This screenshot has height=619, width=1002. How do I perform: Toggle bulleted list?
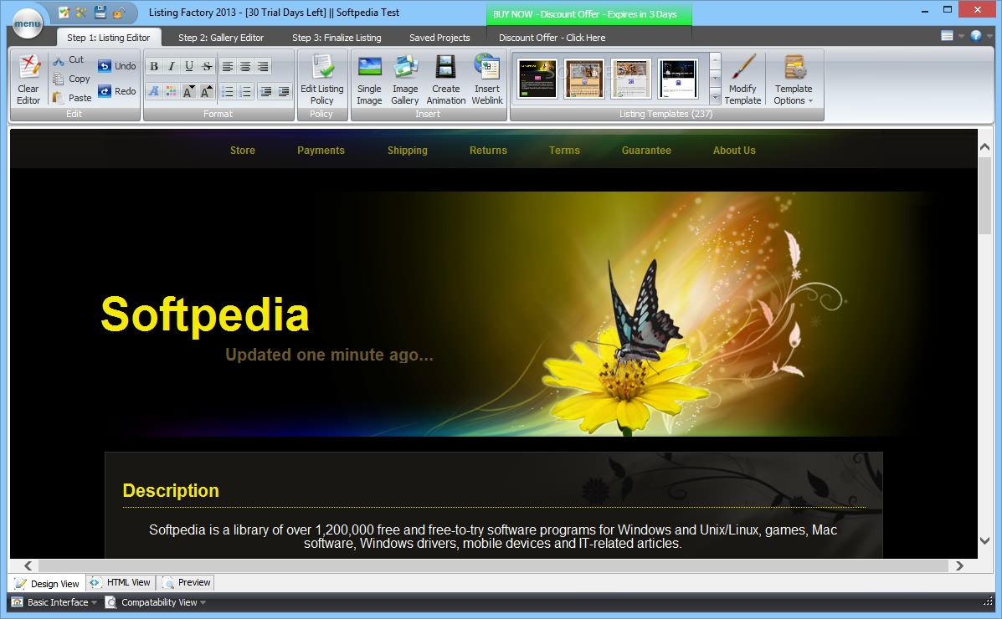tap(228, 92)
